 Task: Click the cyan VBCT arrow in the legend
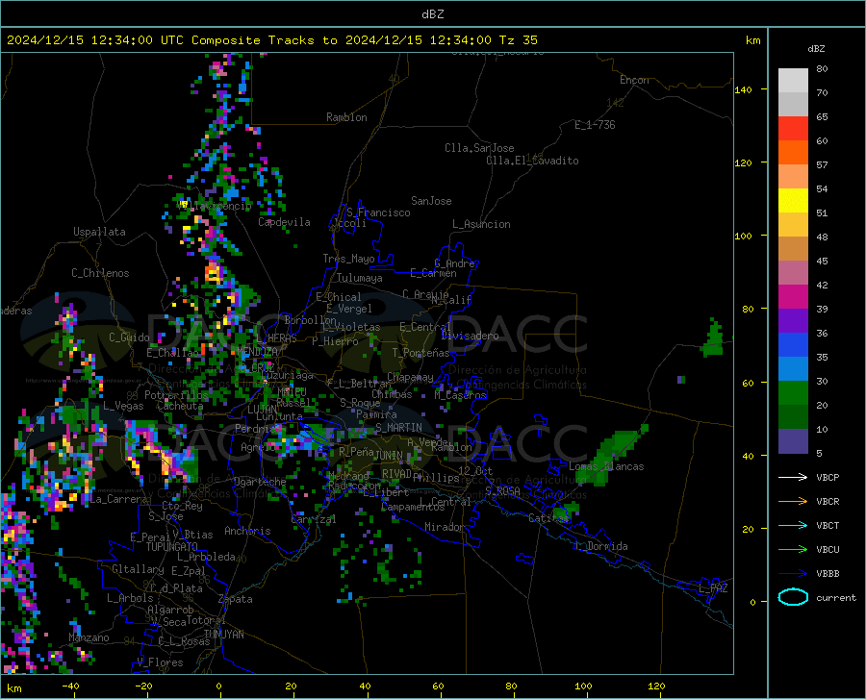click(793, 525)
